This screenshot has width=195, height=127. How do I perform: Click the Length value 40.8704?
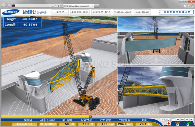coord(30,25)
